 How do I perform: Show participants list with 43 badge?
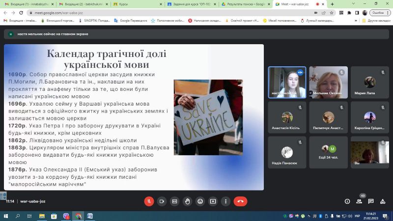[359, 201]
